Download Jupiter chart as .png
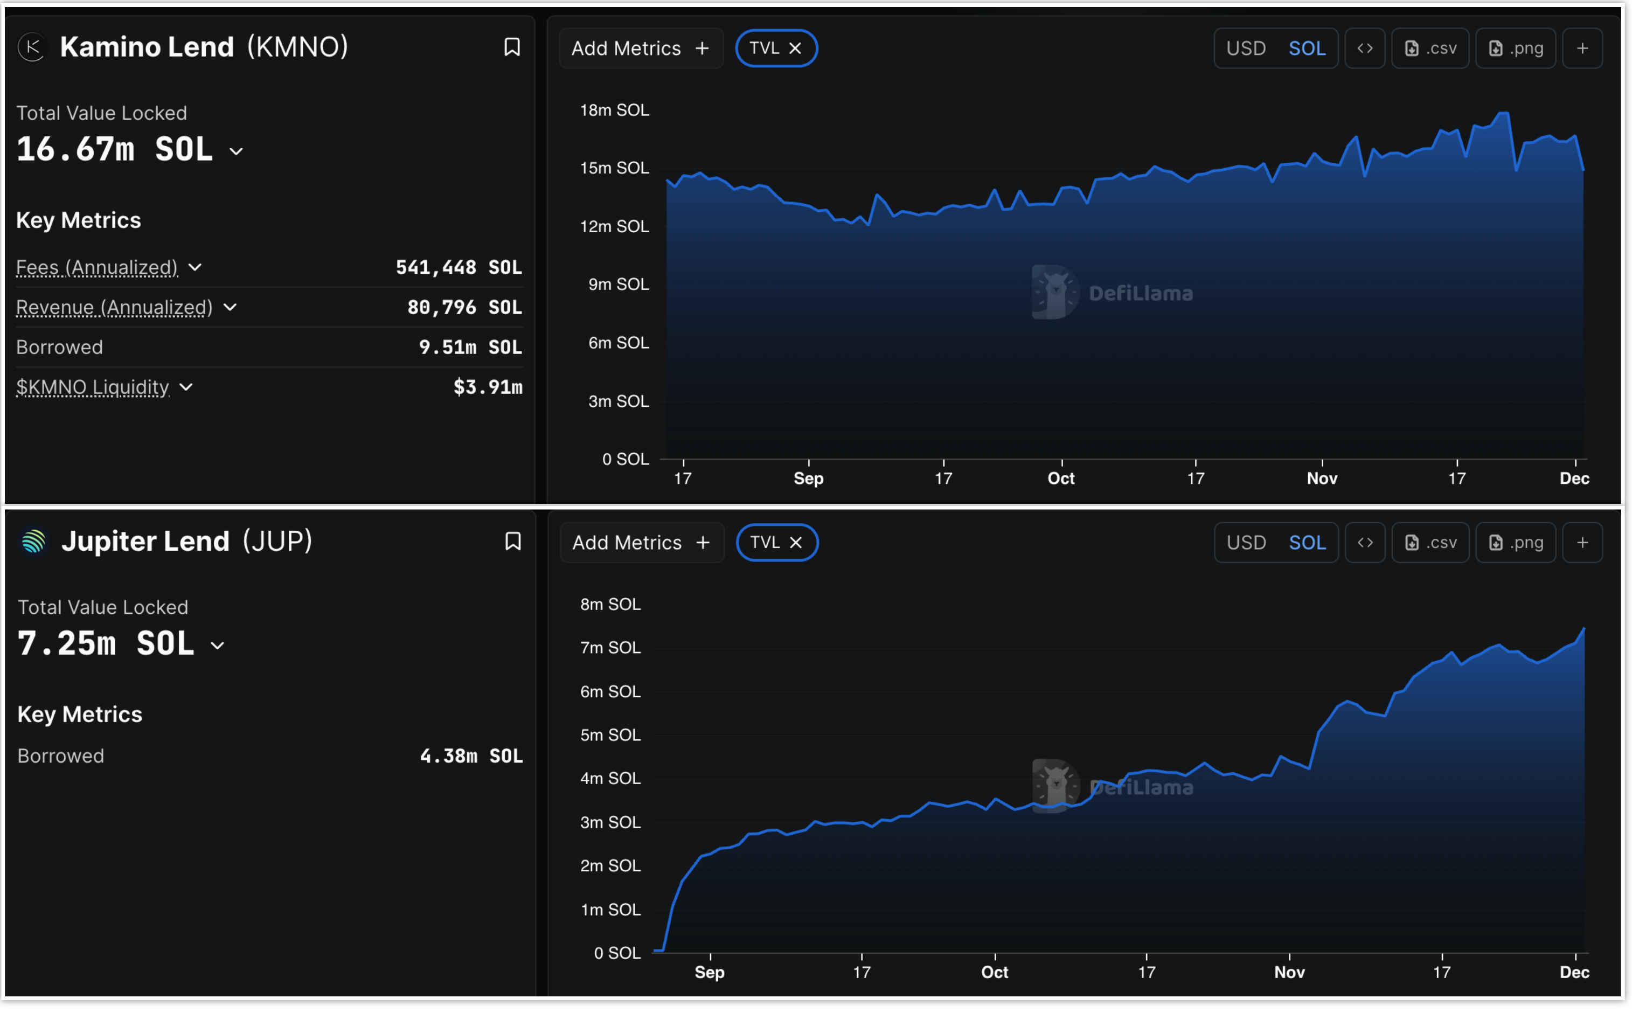 point(1515,542)
